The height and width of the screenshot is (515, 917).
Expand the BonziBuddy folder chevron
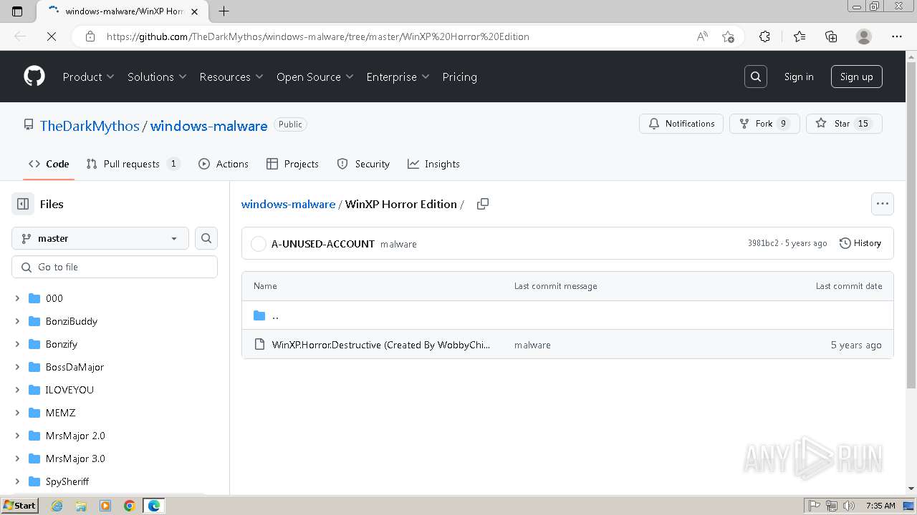click(17, 321)
